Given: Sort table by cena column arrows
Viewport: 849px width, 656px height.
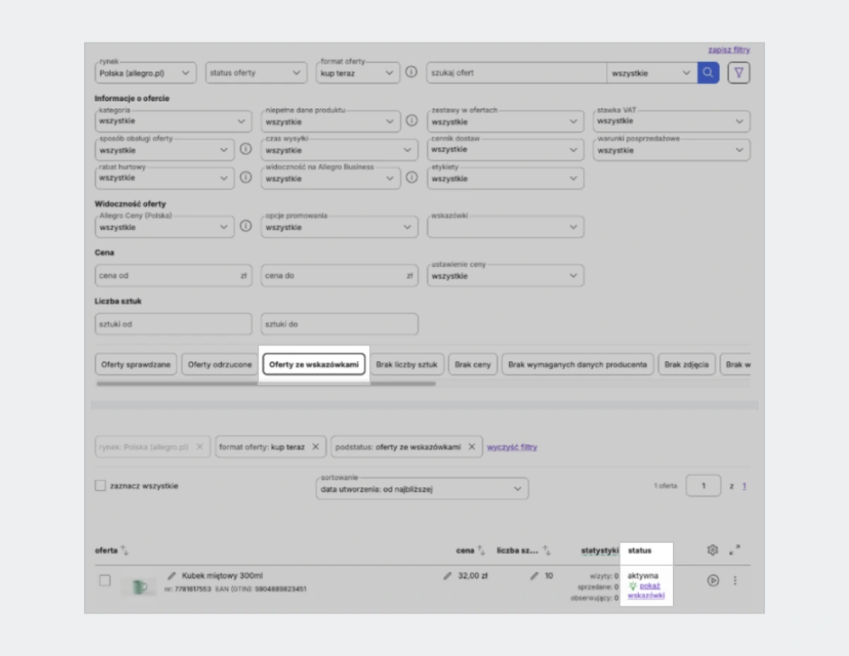Looking at the screenshot, I should tap(481, 551).
